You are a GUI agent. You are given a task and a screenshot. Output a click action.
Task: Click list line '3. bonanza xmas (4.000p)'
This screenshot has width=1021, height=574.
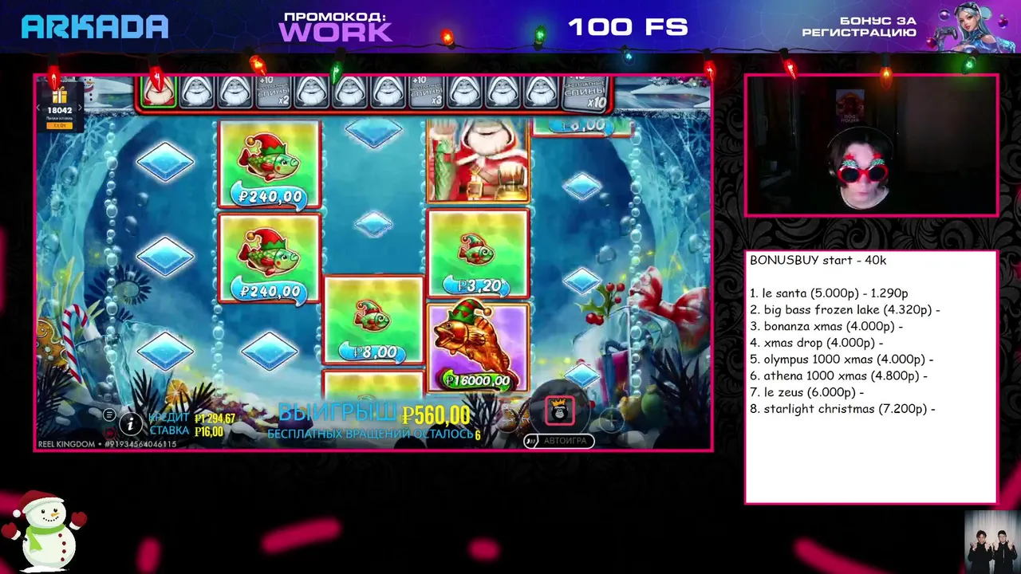[826, 326]
